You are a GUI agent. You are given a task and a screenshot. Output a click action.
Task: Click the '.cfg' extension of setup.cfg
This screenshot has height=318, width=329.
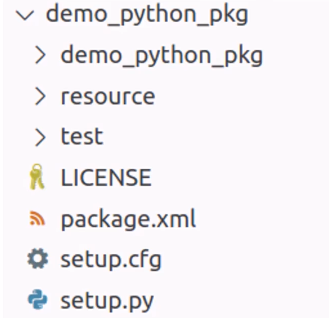146,260
